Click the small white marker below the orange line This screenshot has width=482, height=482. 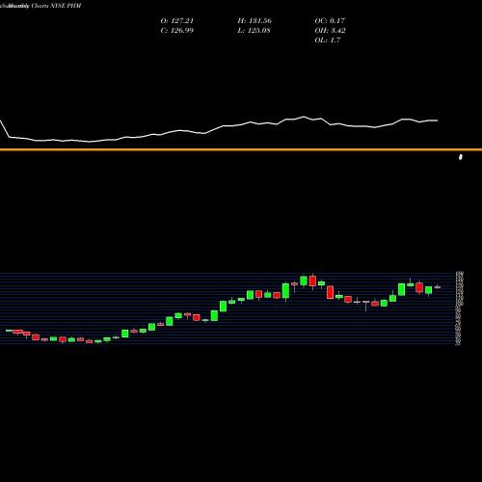click(461, 157)
